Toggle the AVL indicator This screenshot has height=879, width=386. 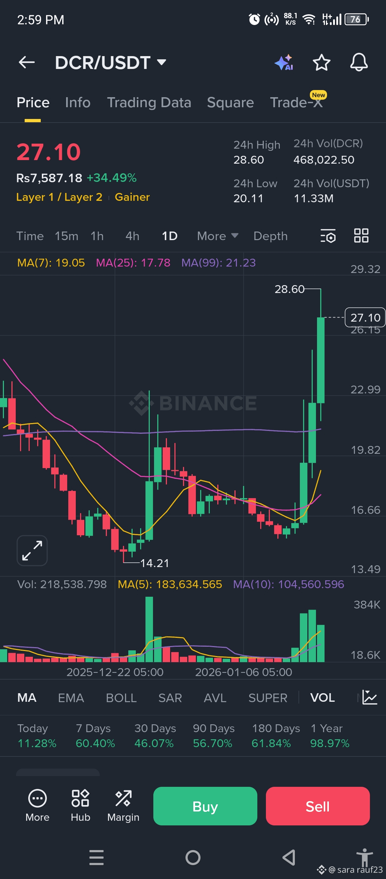coord(215,698)
